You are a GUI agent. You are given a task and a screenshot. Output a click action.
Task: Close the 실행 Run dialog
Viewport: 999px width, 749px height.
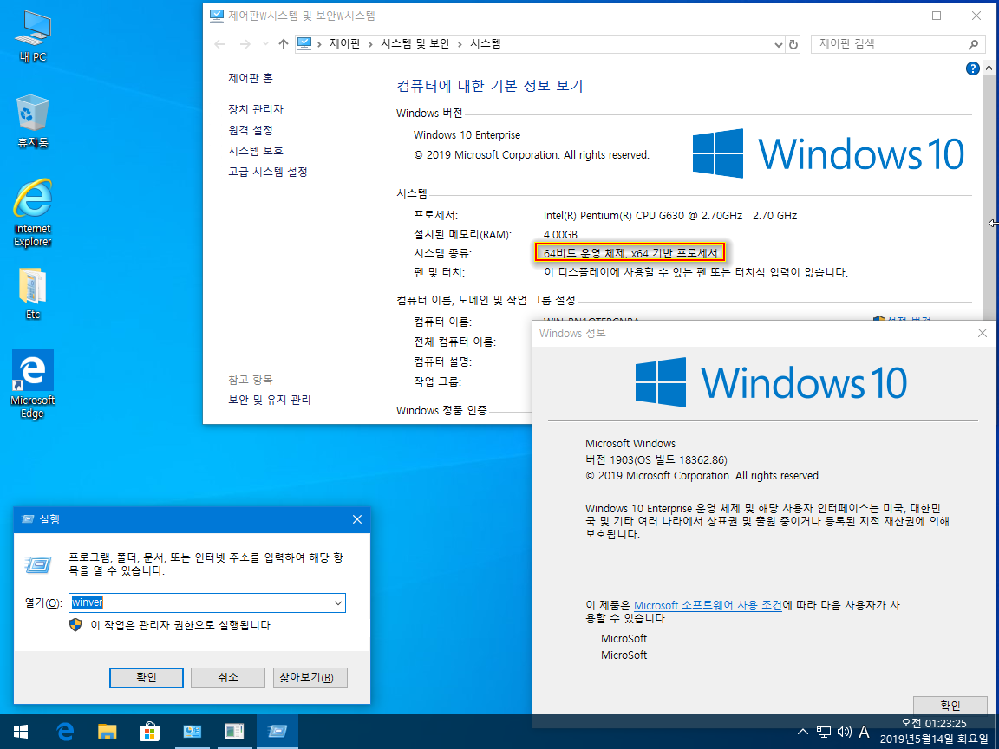coord(356,520)
